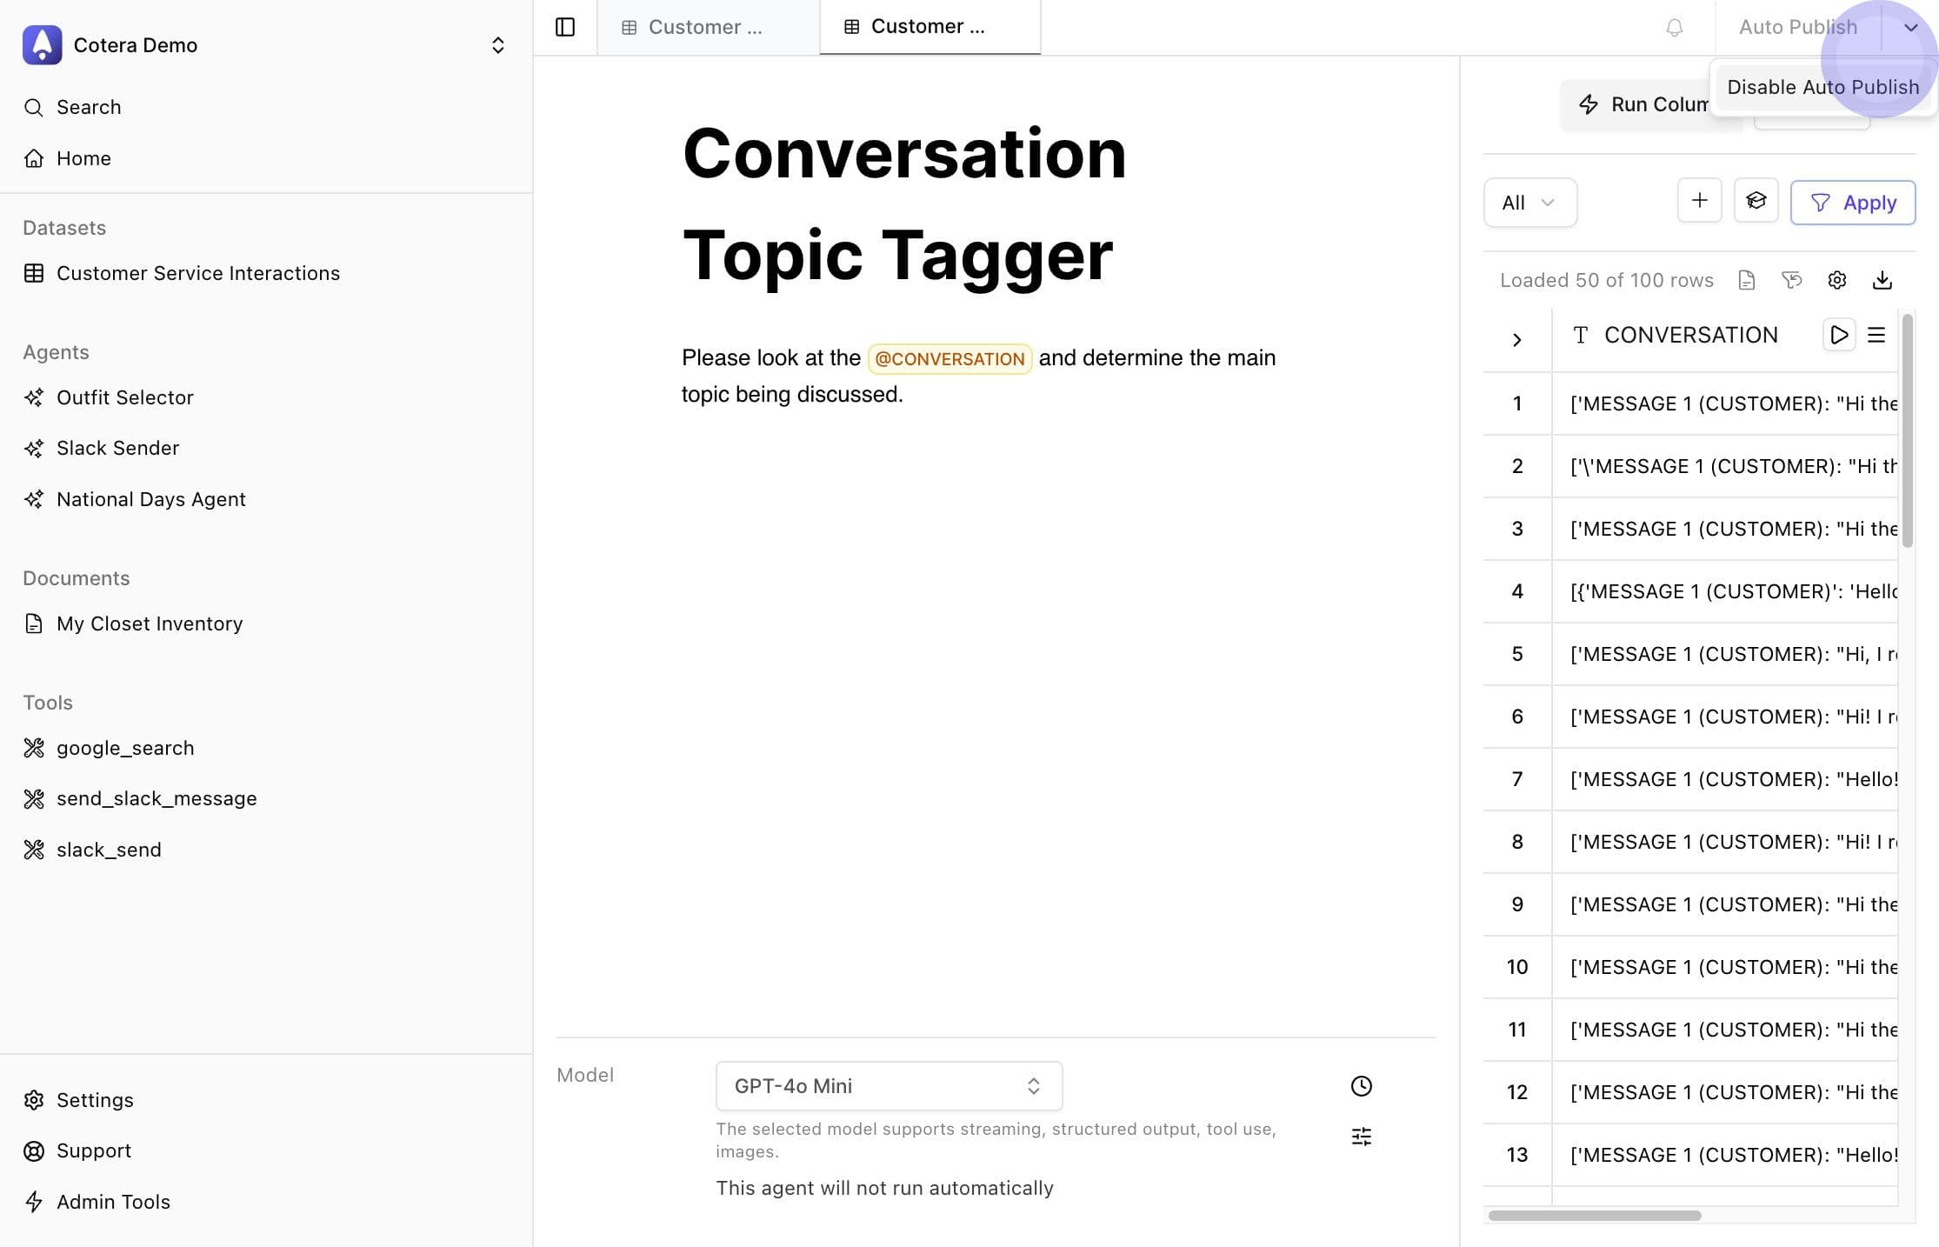
Task: Click the version history clock icon
Action: pyautogui.click(x=1361, y=1086)
